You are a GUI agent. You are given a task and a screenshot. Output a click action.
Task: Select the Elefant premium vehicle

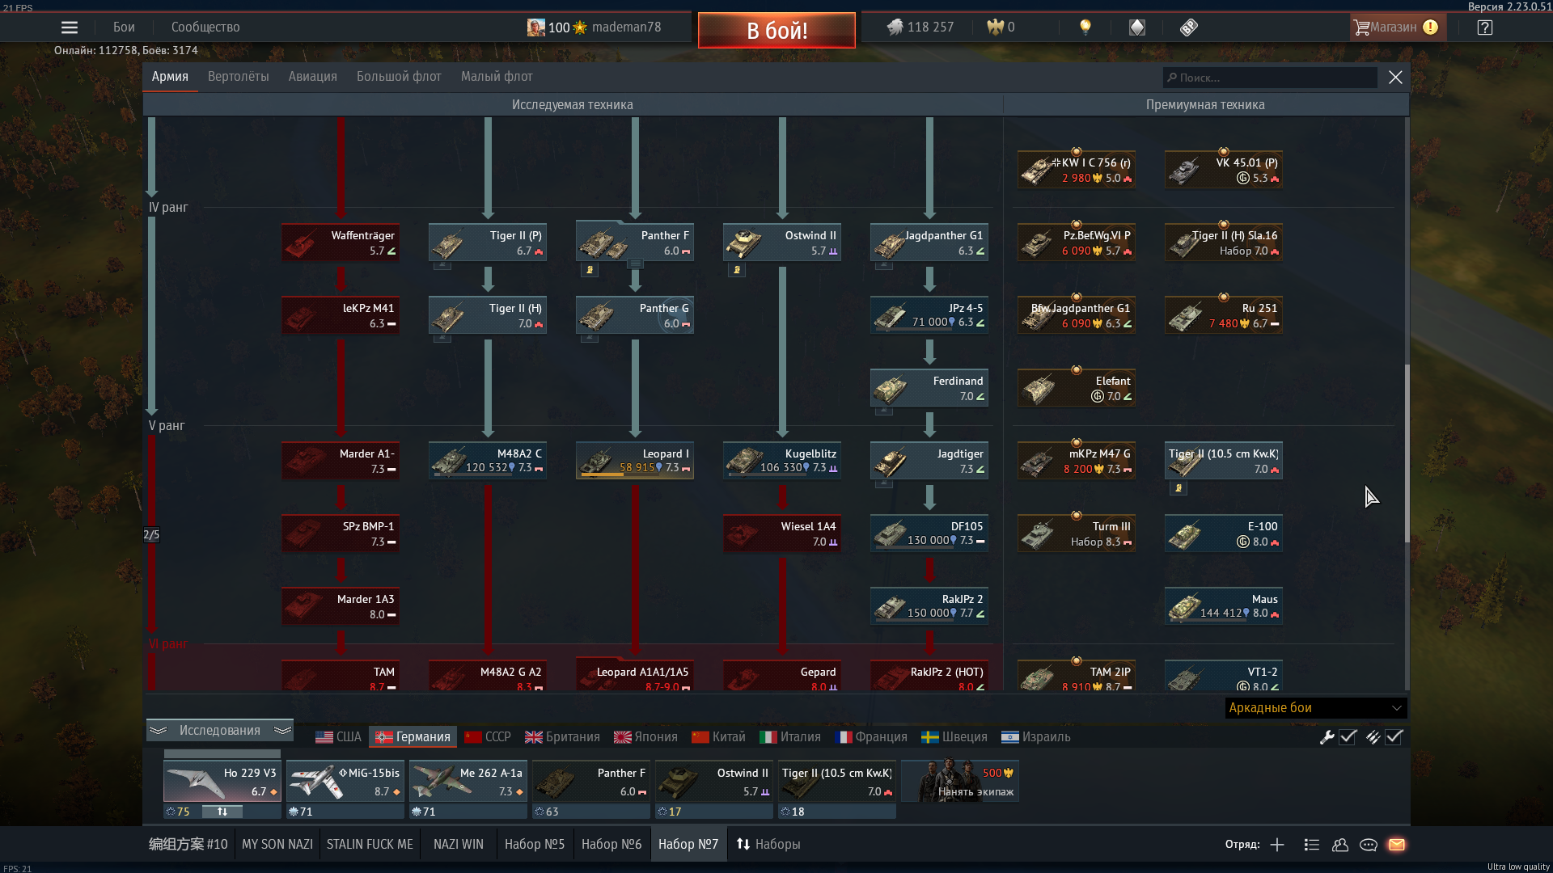(1077, 388)
